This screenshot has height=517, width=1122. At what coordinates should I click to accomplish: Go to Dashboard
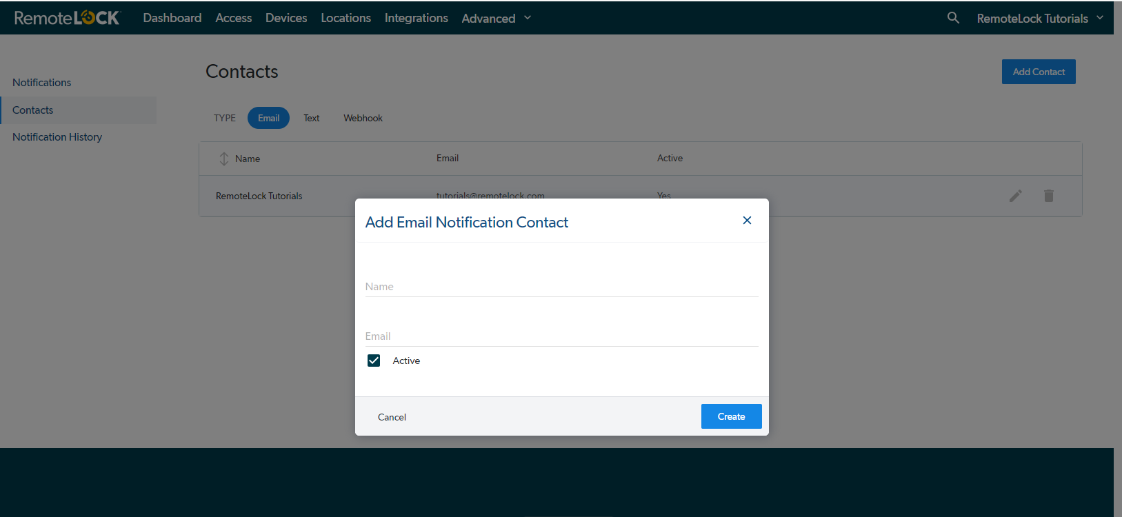tap(172, 18)
